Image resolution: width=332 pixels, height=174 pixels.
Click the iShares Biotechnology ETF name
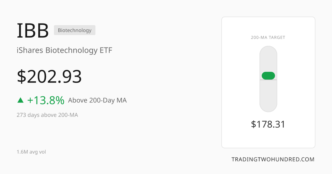tap(64, 51)
